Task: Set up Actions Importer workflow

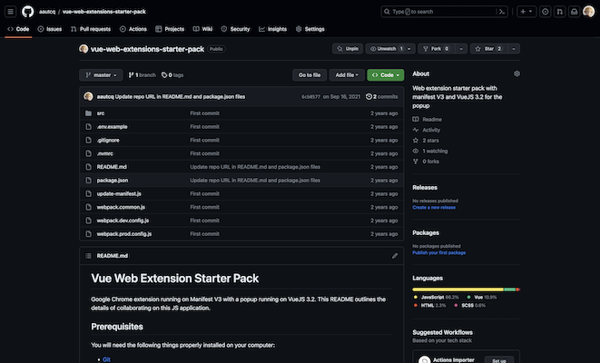Action: pos(499,360)
